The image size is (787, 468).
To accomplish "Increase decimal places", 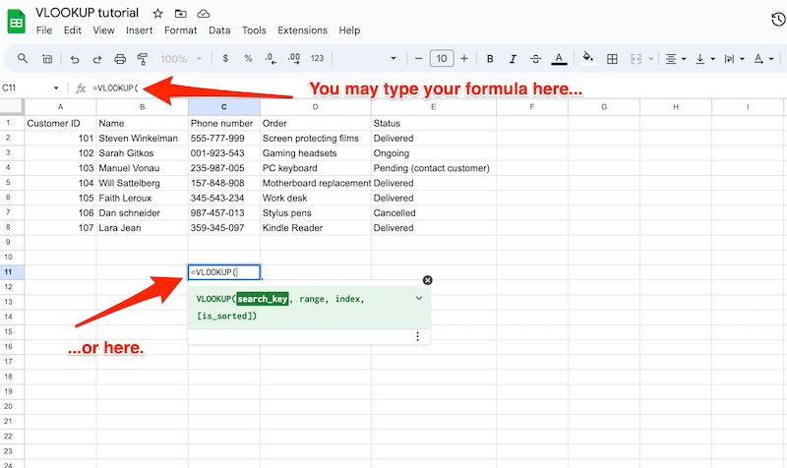I will coord(294,59).
